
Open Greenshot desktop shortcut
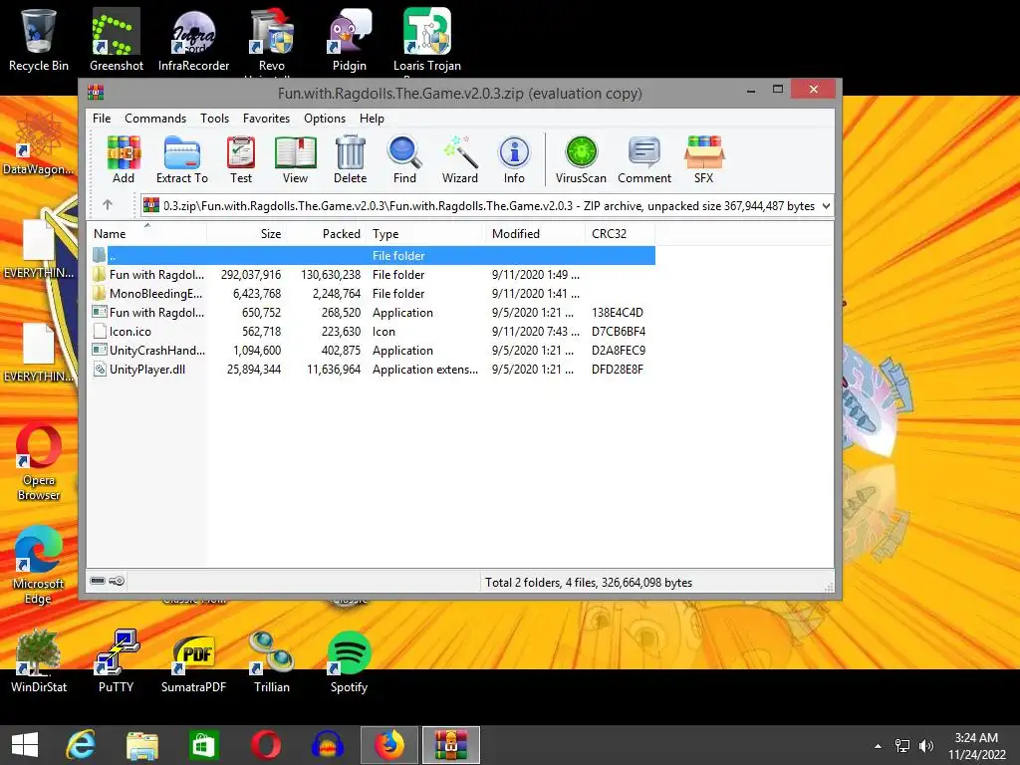(x=117, y=40)
